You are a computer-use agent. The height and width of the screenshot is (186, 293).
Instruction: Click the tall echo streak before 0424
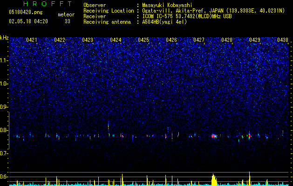109,126
